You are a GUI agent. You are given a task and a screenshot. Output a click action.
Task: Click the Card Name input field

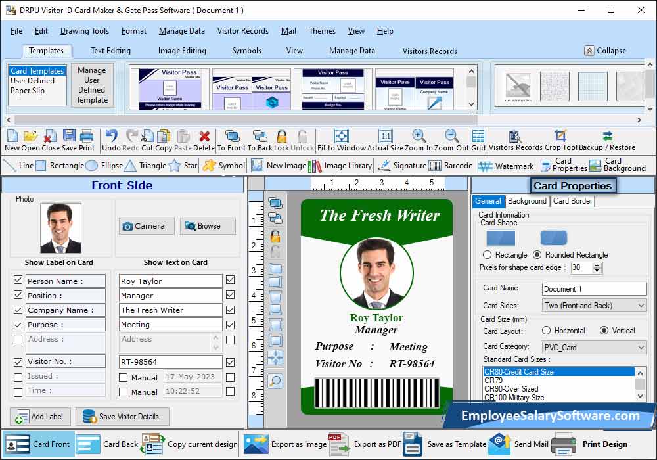click(x=594, y=288)
